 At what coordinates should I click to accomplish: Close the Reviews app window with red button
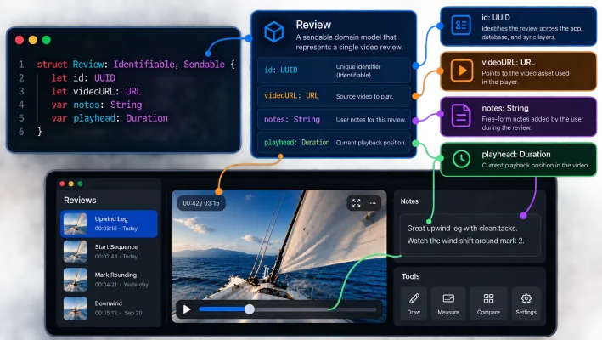click(62, 184)
